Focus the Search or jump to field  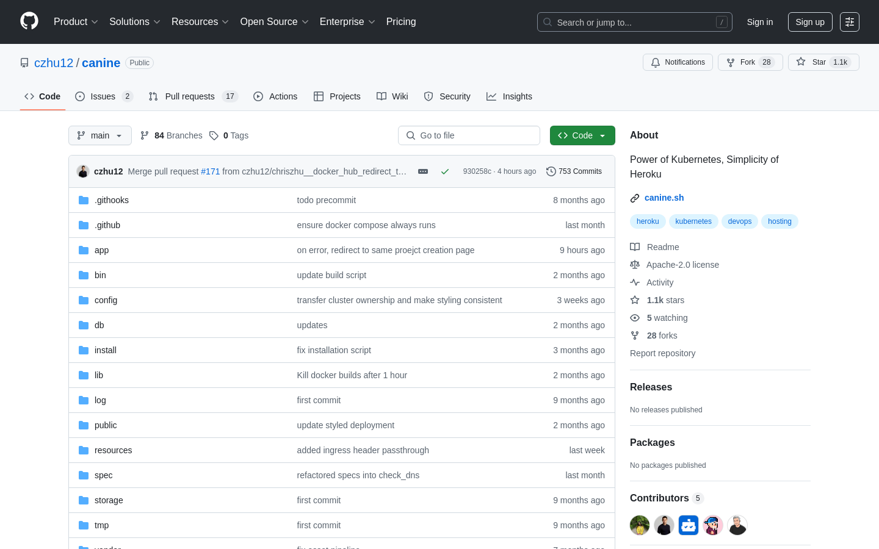(635, 22)
